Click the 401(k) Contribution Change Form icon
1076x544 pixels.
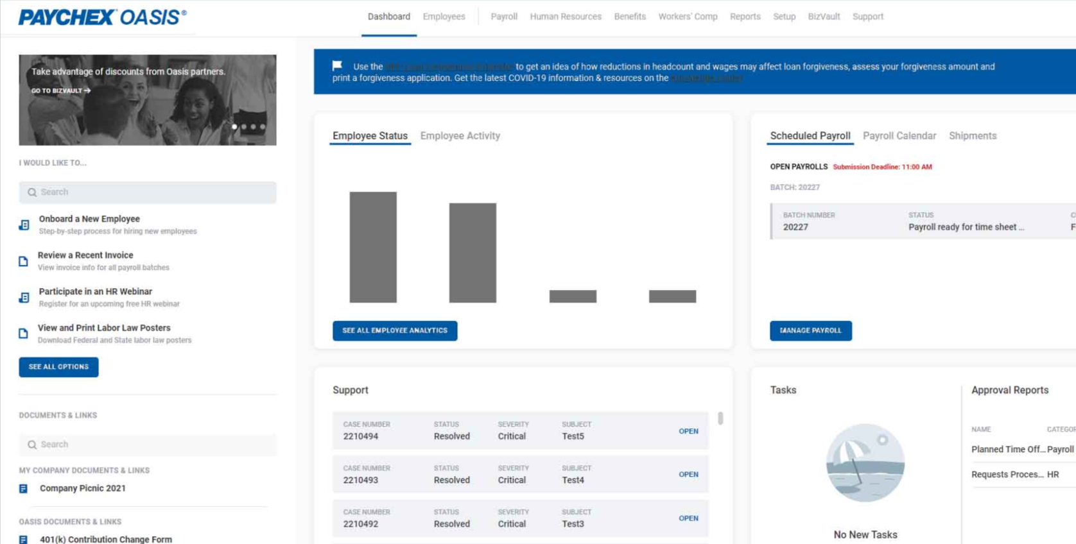(24, 540)
